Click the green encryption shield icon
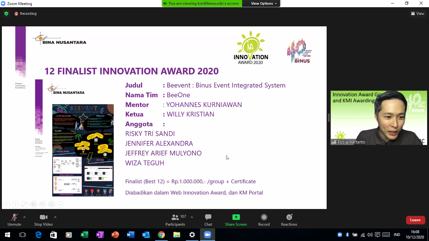 pos(6,13)
